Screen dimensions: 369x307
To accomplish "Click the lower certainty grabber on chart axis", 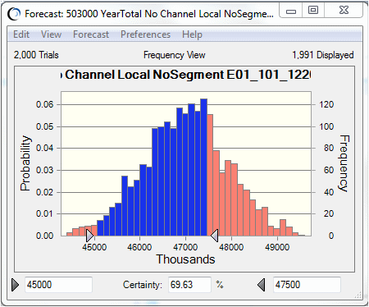I will pos(89,236).
